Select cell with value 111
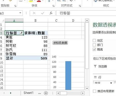The image size is (116, 96). click(35, 50)
